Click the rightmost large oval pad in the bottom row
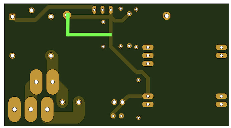This screenshot has height=128, width=231. 47,109
